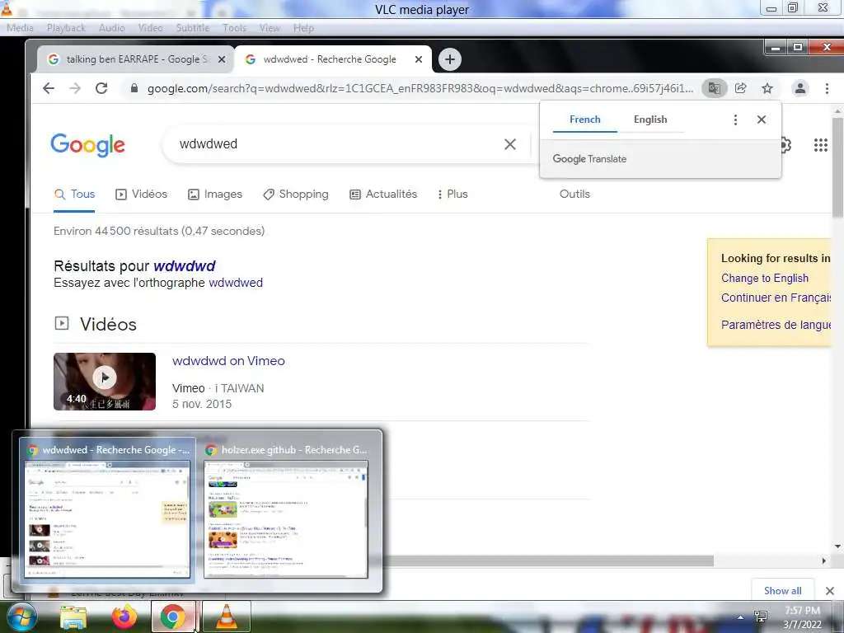844x633 pixels.
Task: Open Windows Explorer from taskbar
Action: [x=73, y=617]
